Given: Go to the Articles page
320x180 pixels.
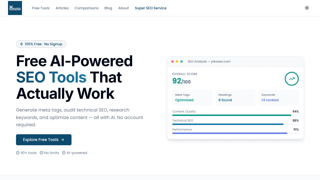Looking at the screenshot, I should 62,8.
